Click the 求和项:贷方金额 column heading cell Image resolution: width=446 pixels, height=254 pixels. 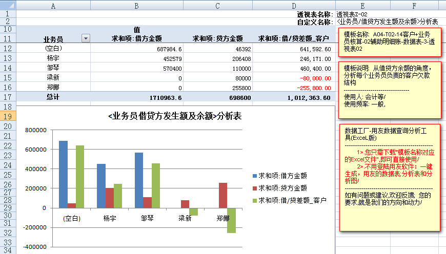(x=217, y=38)
